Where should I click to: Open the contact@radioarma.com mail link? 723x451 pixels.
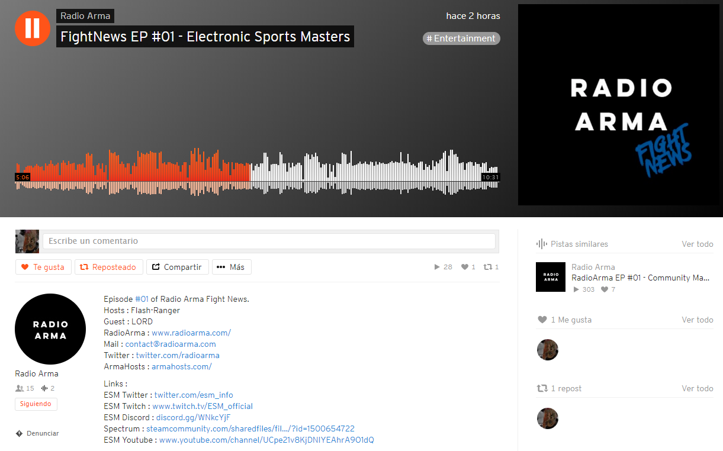[171, 344]
